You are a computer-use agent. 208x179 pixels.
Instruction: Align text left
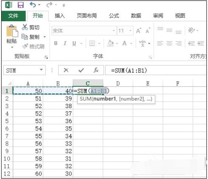point(160,43)
